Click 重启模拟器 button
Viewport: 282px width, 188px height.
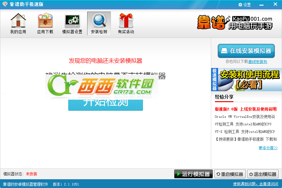pyautogui.click(x=230, y=174)
